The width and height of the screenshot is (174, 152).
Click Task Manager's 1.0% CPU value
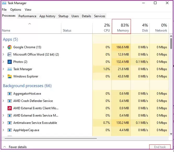click(x=106, y=69)
